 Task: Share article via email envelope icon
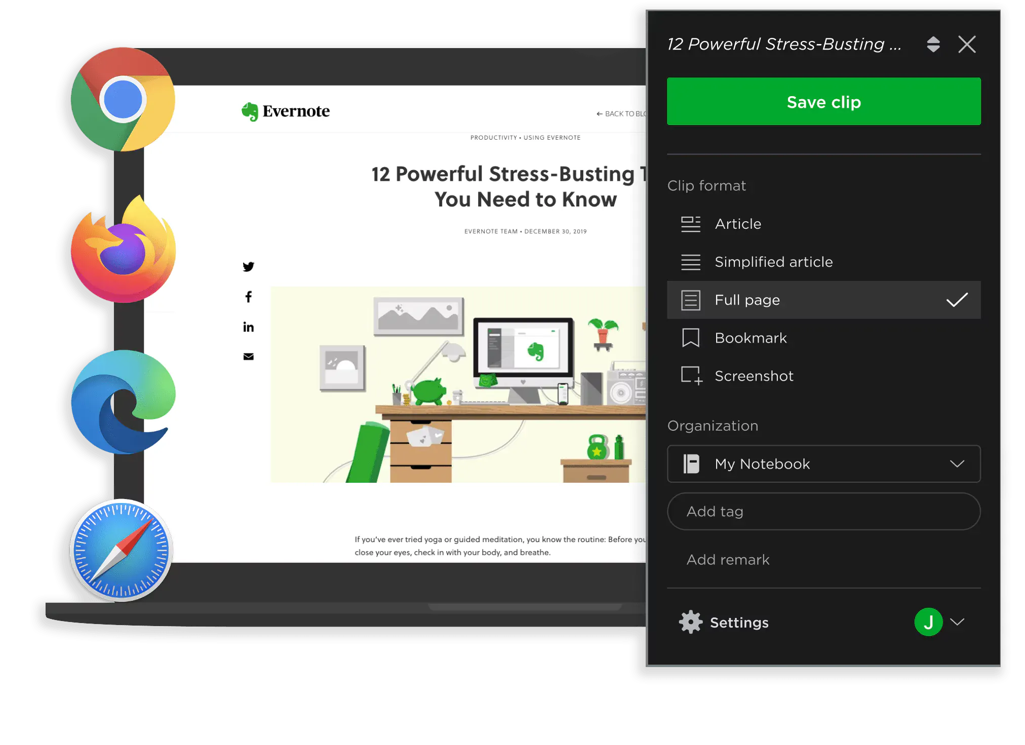[x=248, y=357]
